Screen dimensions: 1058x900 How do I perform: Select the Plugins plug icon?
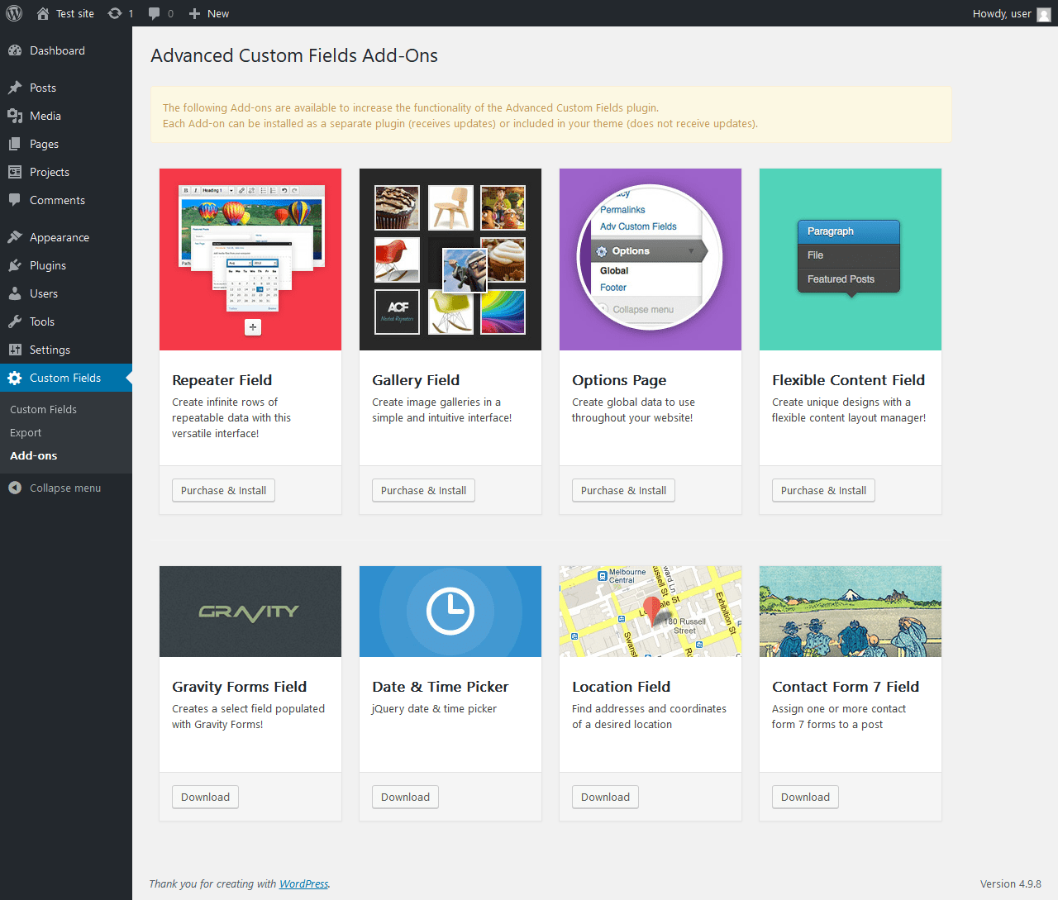(x=15, y=265)
